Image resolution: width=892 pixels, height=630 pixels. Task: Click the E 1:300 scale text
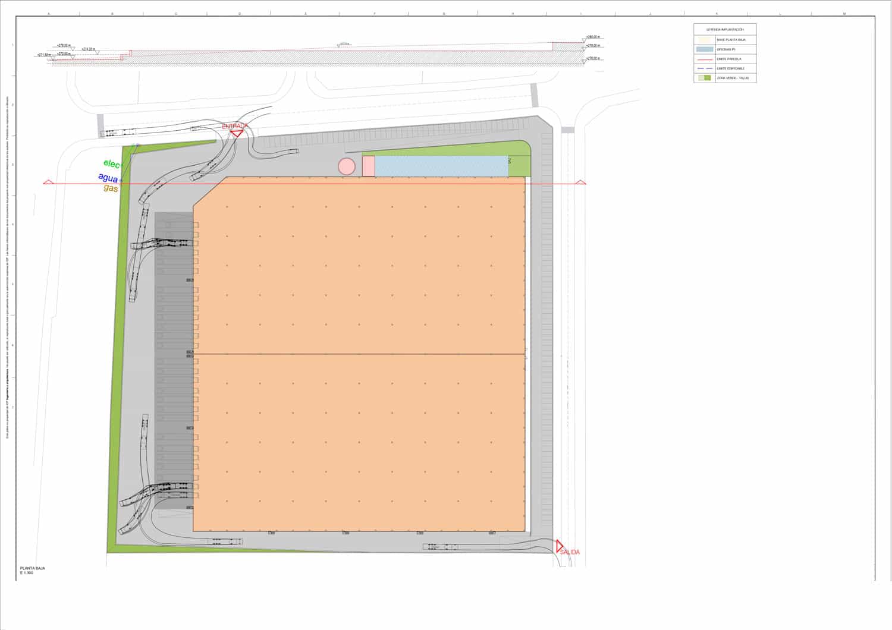coord(27,573)
